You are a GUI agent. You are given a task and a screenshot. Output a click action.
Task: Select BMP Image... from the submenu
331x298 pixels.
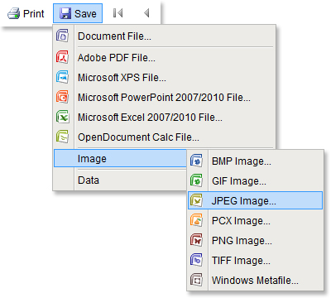[255, 161]
